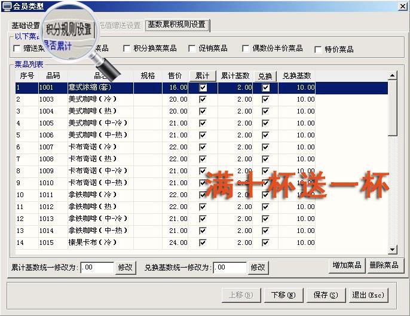Open the 充值赠送设置 tab
This screenshot has height=316, width=410.
[120, 25]
